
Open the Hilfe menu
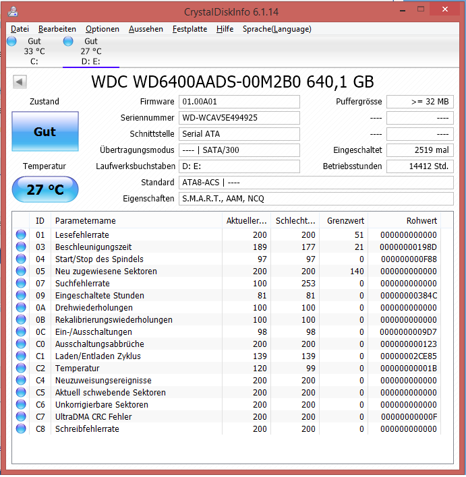tap(225, 29)
